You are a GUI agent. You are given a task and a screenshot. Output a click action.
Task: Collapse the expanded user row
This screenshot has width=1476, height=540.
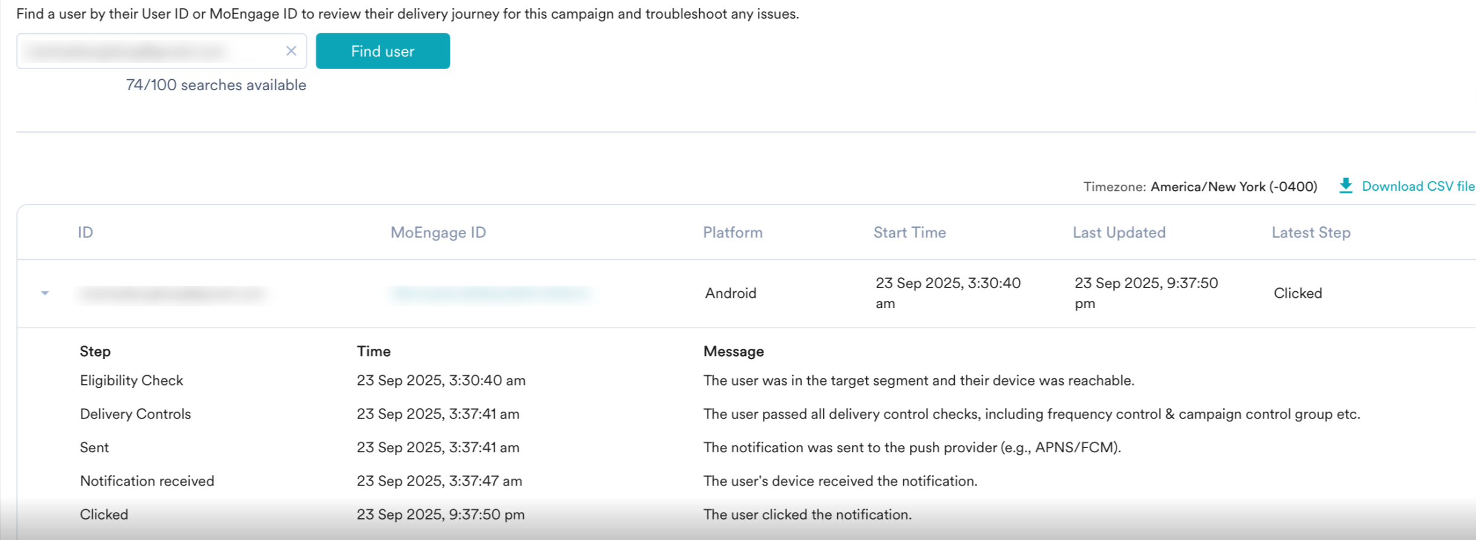point(45,293)
